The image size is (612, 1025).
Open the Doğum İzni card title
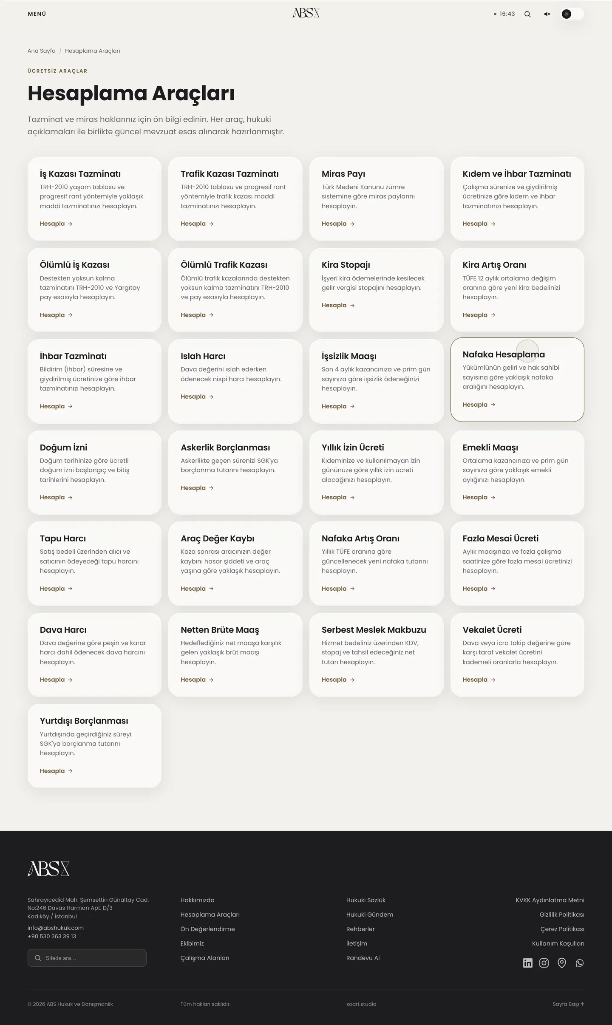[63, 447]
